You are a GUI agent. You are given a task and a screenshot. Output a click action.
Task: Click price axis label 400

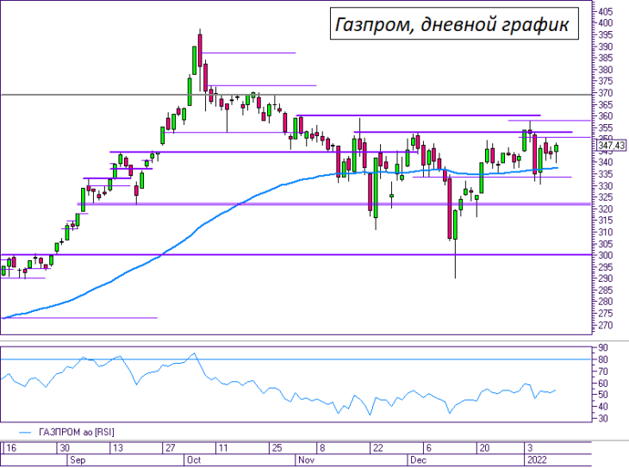606,23
